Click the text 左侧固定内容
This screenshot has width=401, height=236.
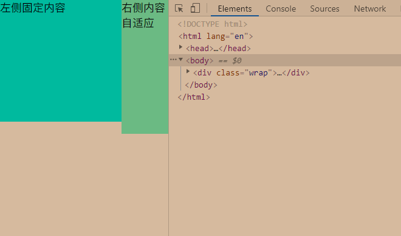pyautogui.click(x=33, y=8)
